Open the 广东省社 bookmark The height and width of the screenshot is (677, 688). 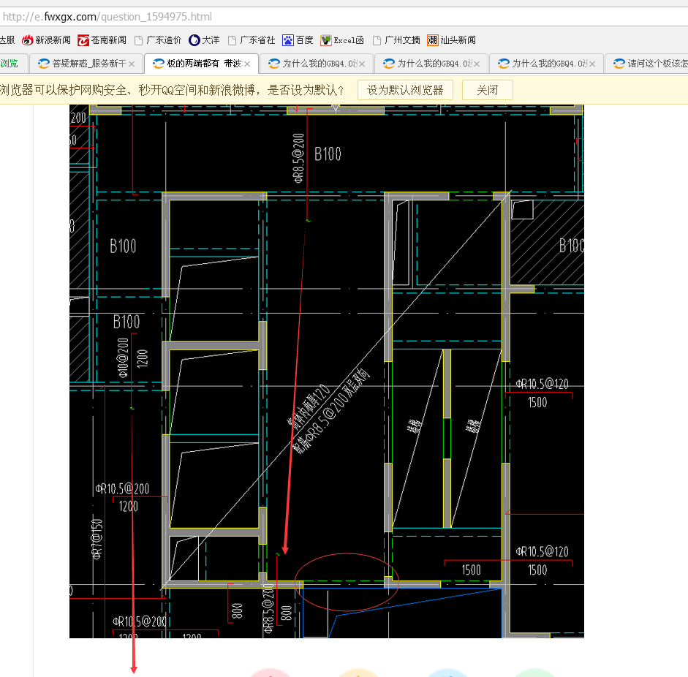252,40
